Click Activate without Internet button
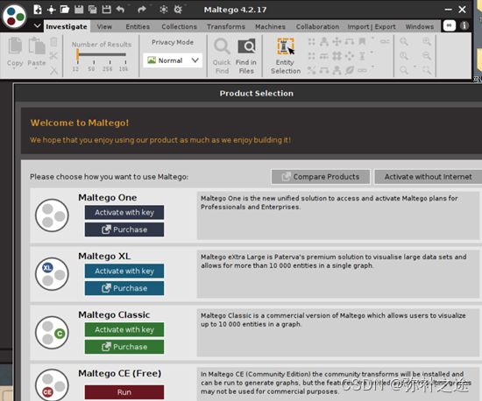 click(x=428, y=177)
